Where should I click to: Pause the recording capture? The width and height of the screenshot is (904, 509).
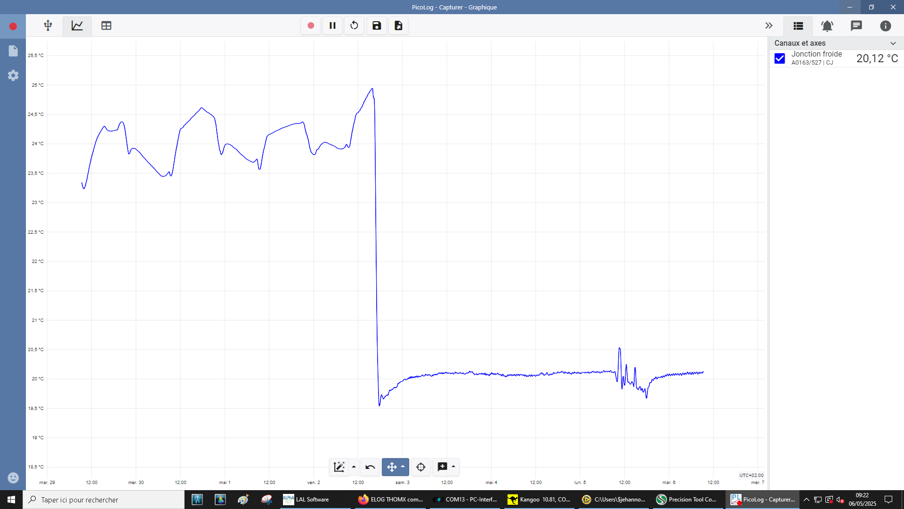coord(332,25)
